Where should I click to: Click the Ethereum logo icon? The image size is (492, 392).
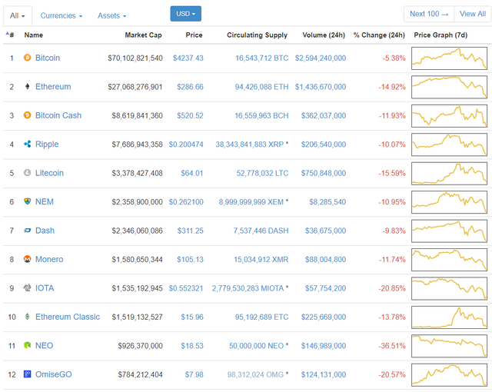28,87
